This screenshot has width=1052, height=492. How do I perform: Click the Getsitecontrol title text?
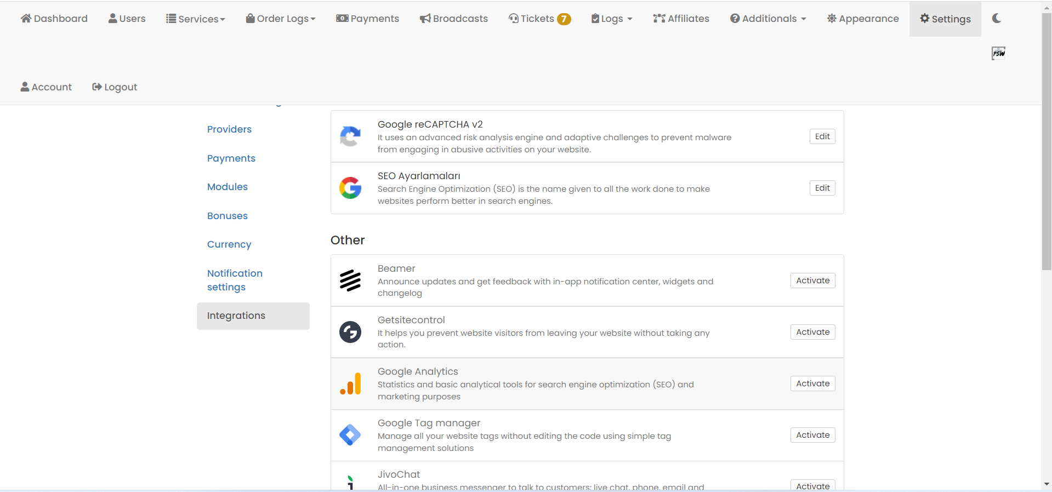click(411, 320)
